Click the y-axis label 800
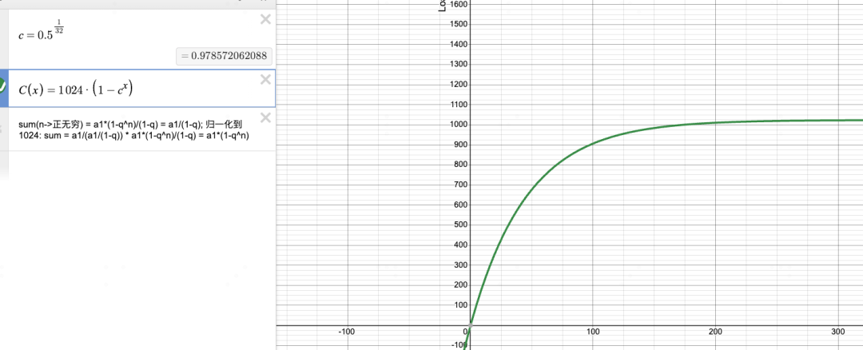863x350 pixels. (461, 165)
